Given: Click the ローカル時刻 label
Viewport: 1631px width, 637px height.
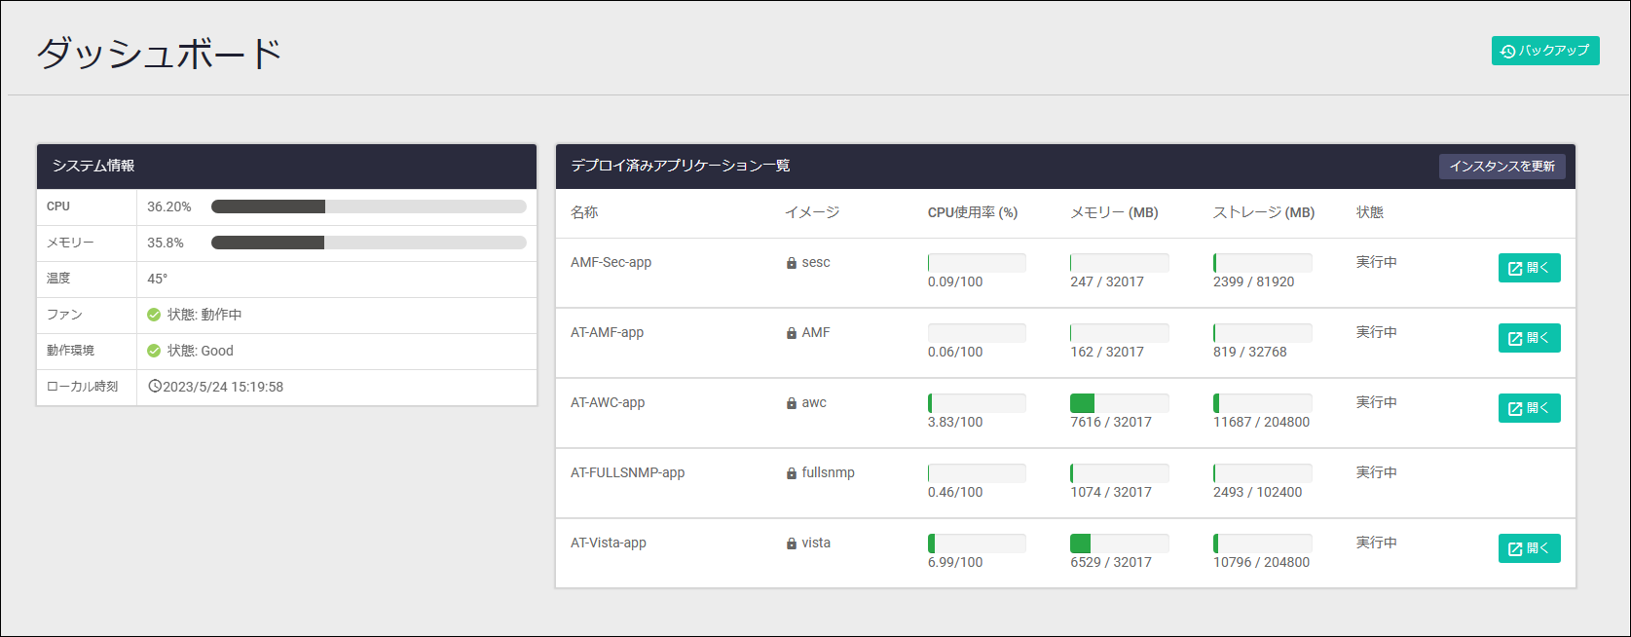Looking at the screenshot, I should [x=83, y=387].
